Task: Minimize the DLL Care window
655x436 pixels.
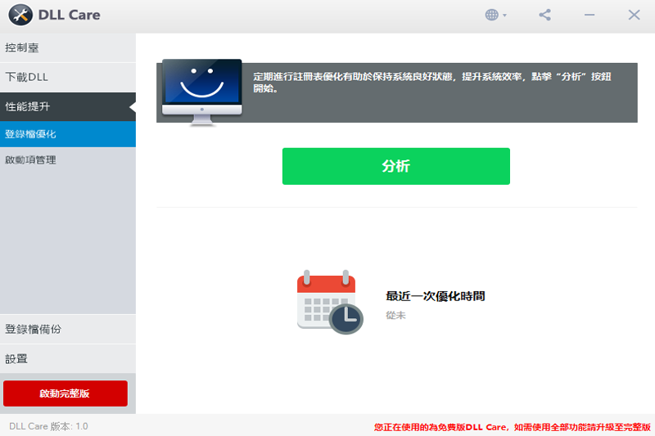Action: [589, 15]
